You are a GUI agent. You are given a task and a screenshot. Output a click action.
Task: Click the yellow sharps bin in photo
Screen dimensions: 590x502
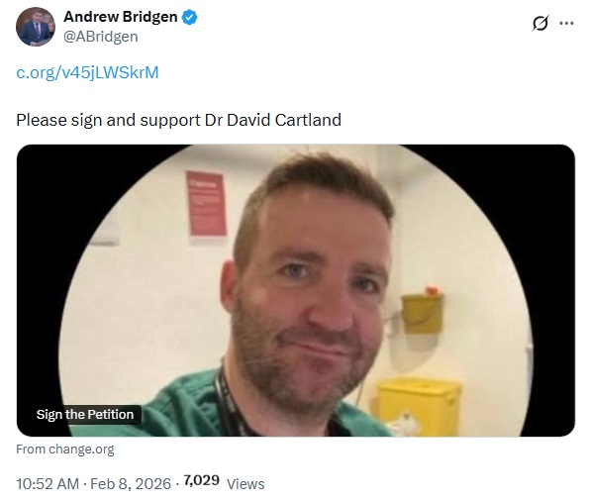coord(419,407)
